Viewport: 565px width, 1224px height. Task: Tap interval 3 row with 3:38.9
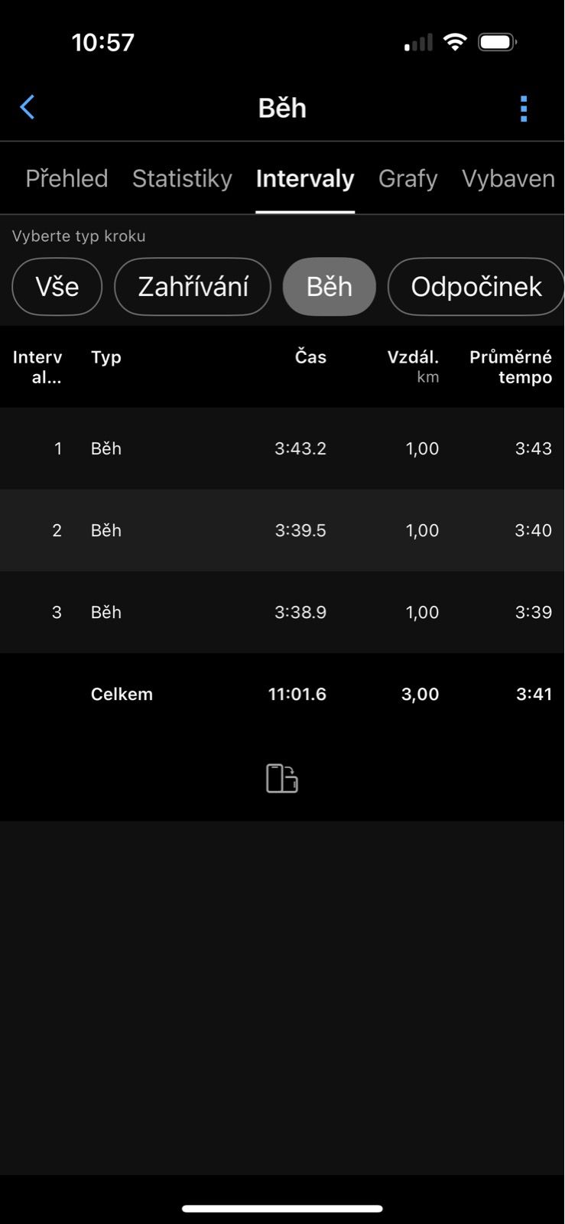pyautogui.click(x=282, y=612)
